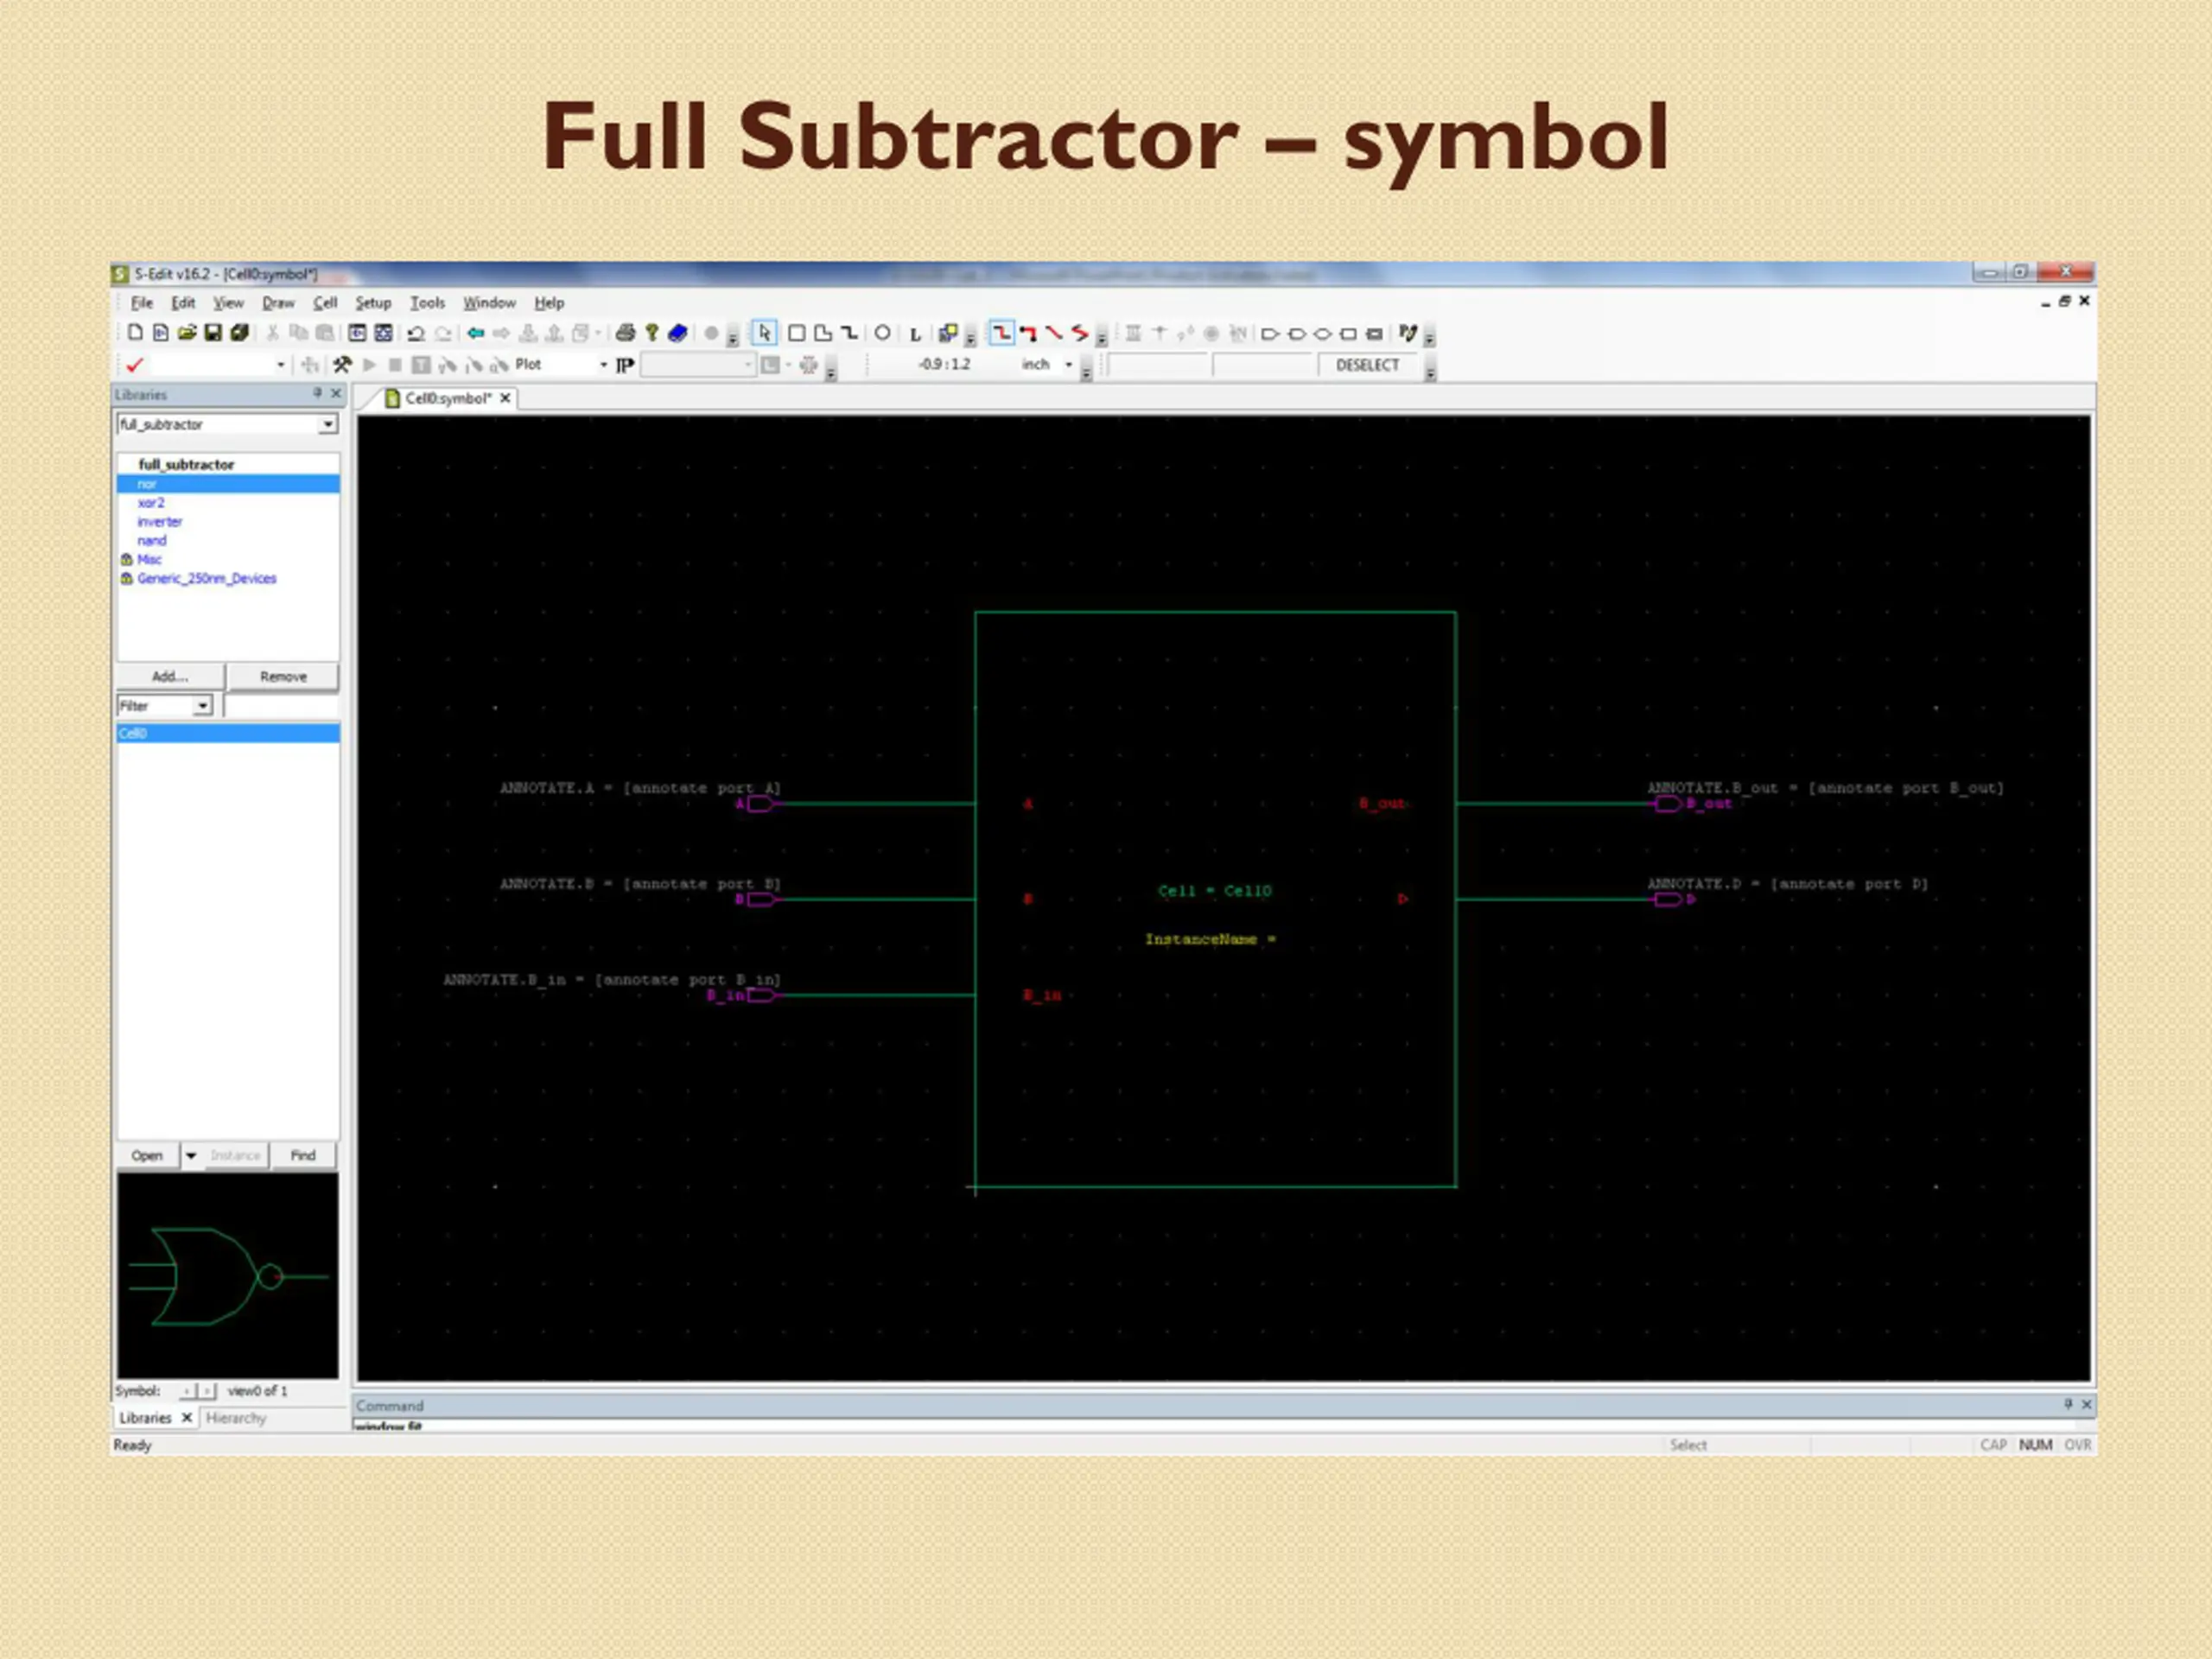Click the blue back arrow icon
This screenshot has height=1659, width=2212.
(x=476, y=333)
